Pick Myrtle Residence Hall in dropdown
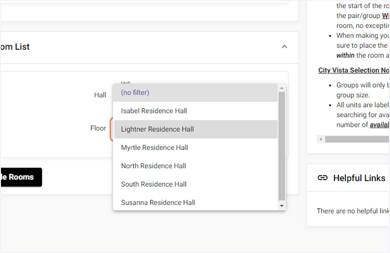Screen dimensions: 390x253 (195, 147)
